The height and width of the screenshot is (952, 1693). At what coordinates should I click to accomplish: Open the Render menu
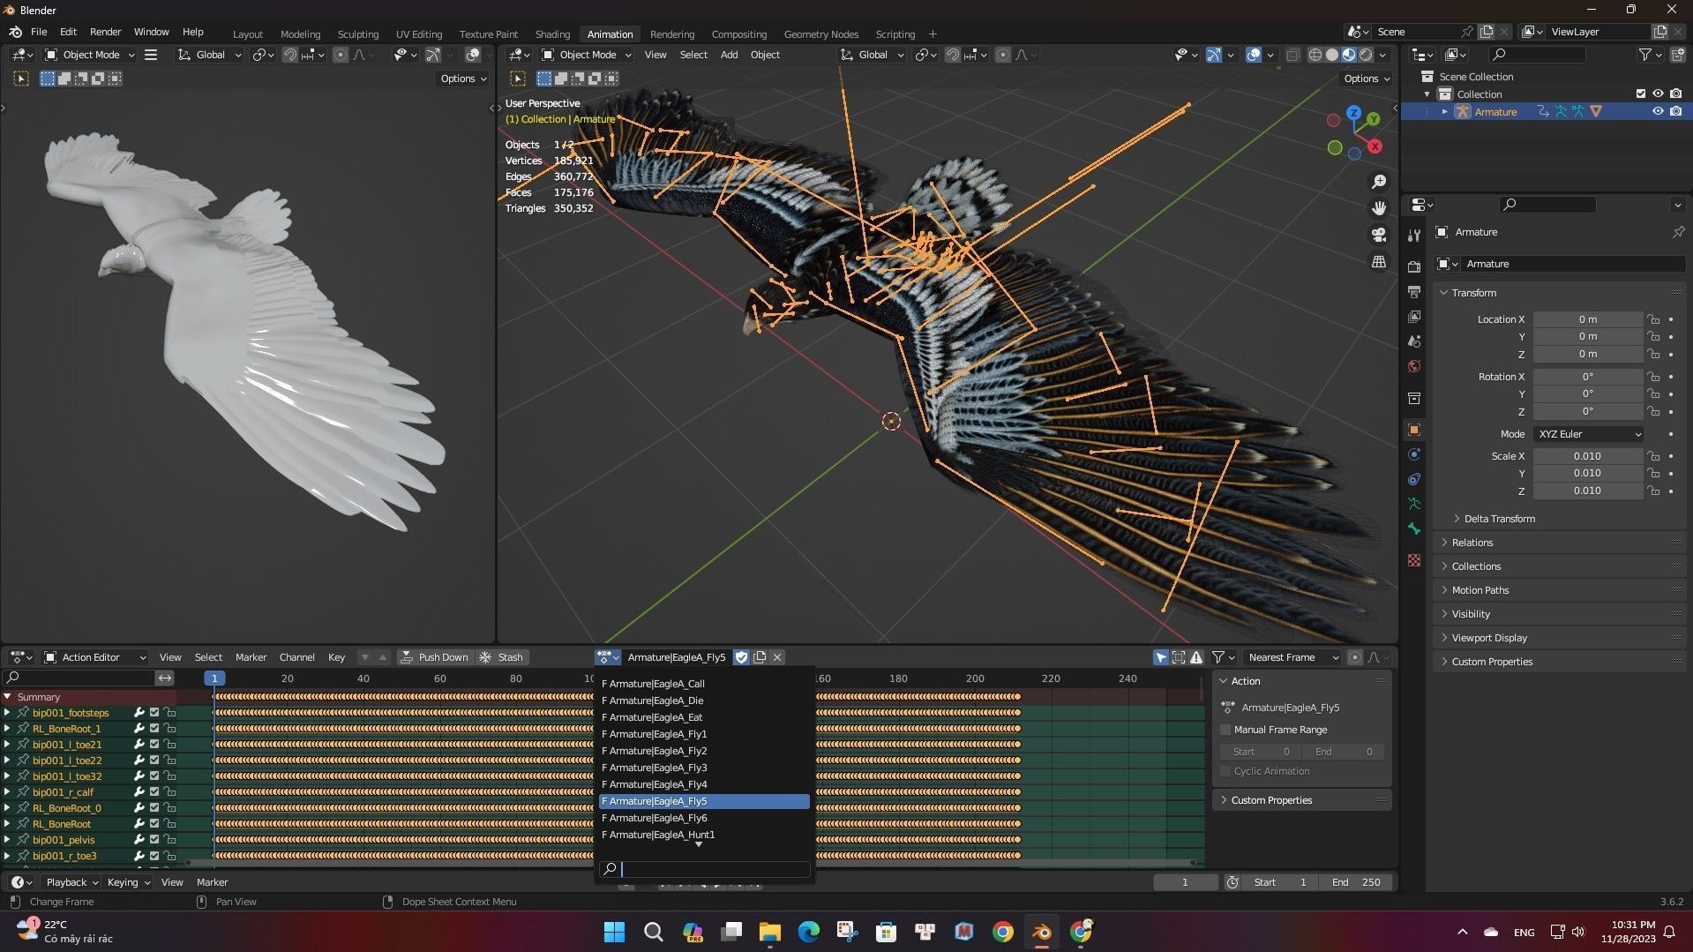point(105,32)
